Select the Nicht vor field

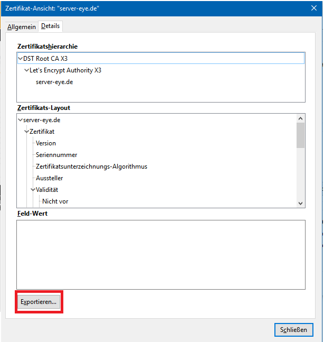pos(55,201)
